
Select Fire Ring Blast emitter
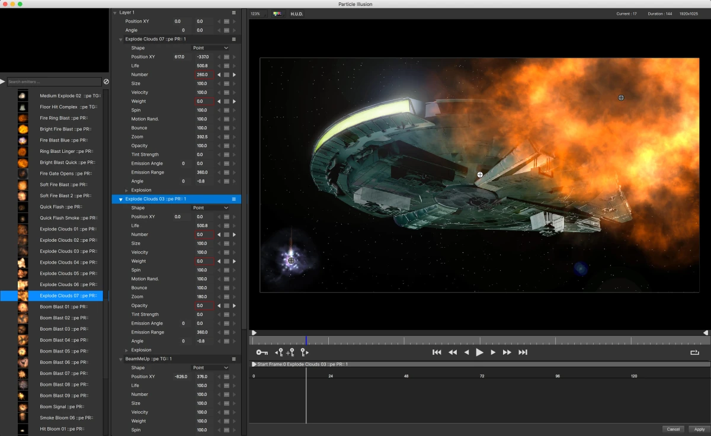[x=64, y=118]
